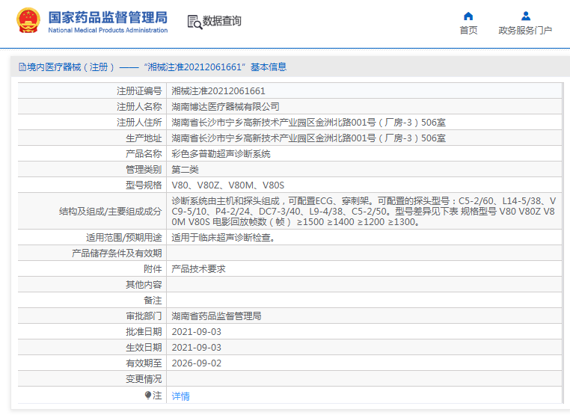Click the 国家药品监督管理局 title
This screenshot has height=415, width=570.
pos(108,17)
